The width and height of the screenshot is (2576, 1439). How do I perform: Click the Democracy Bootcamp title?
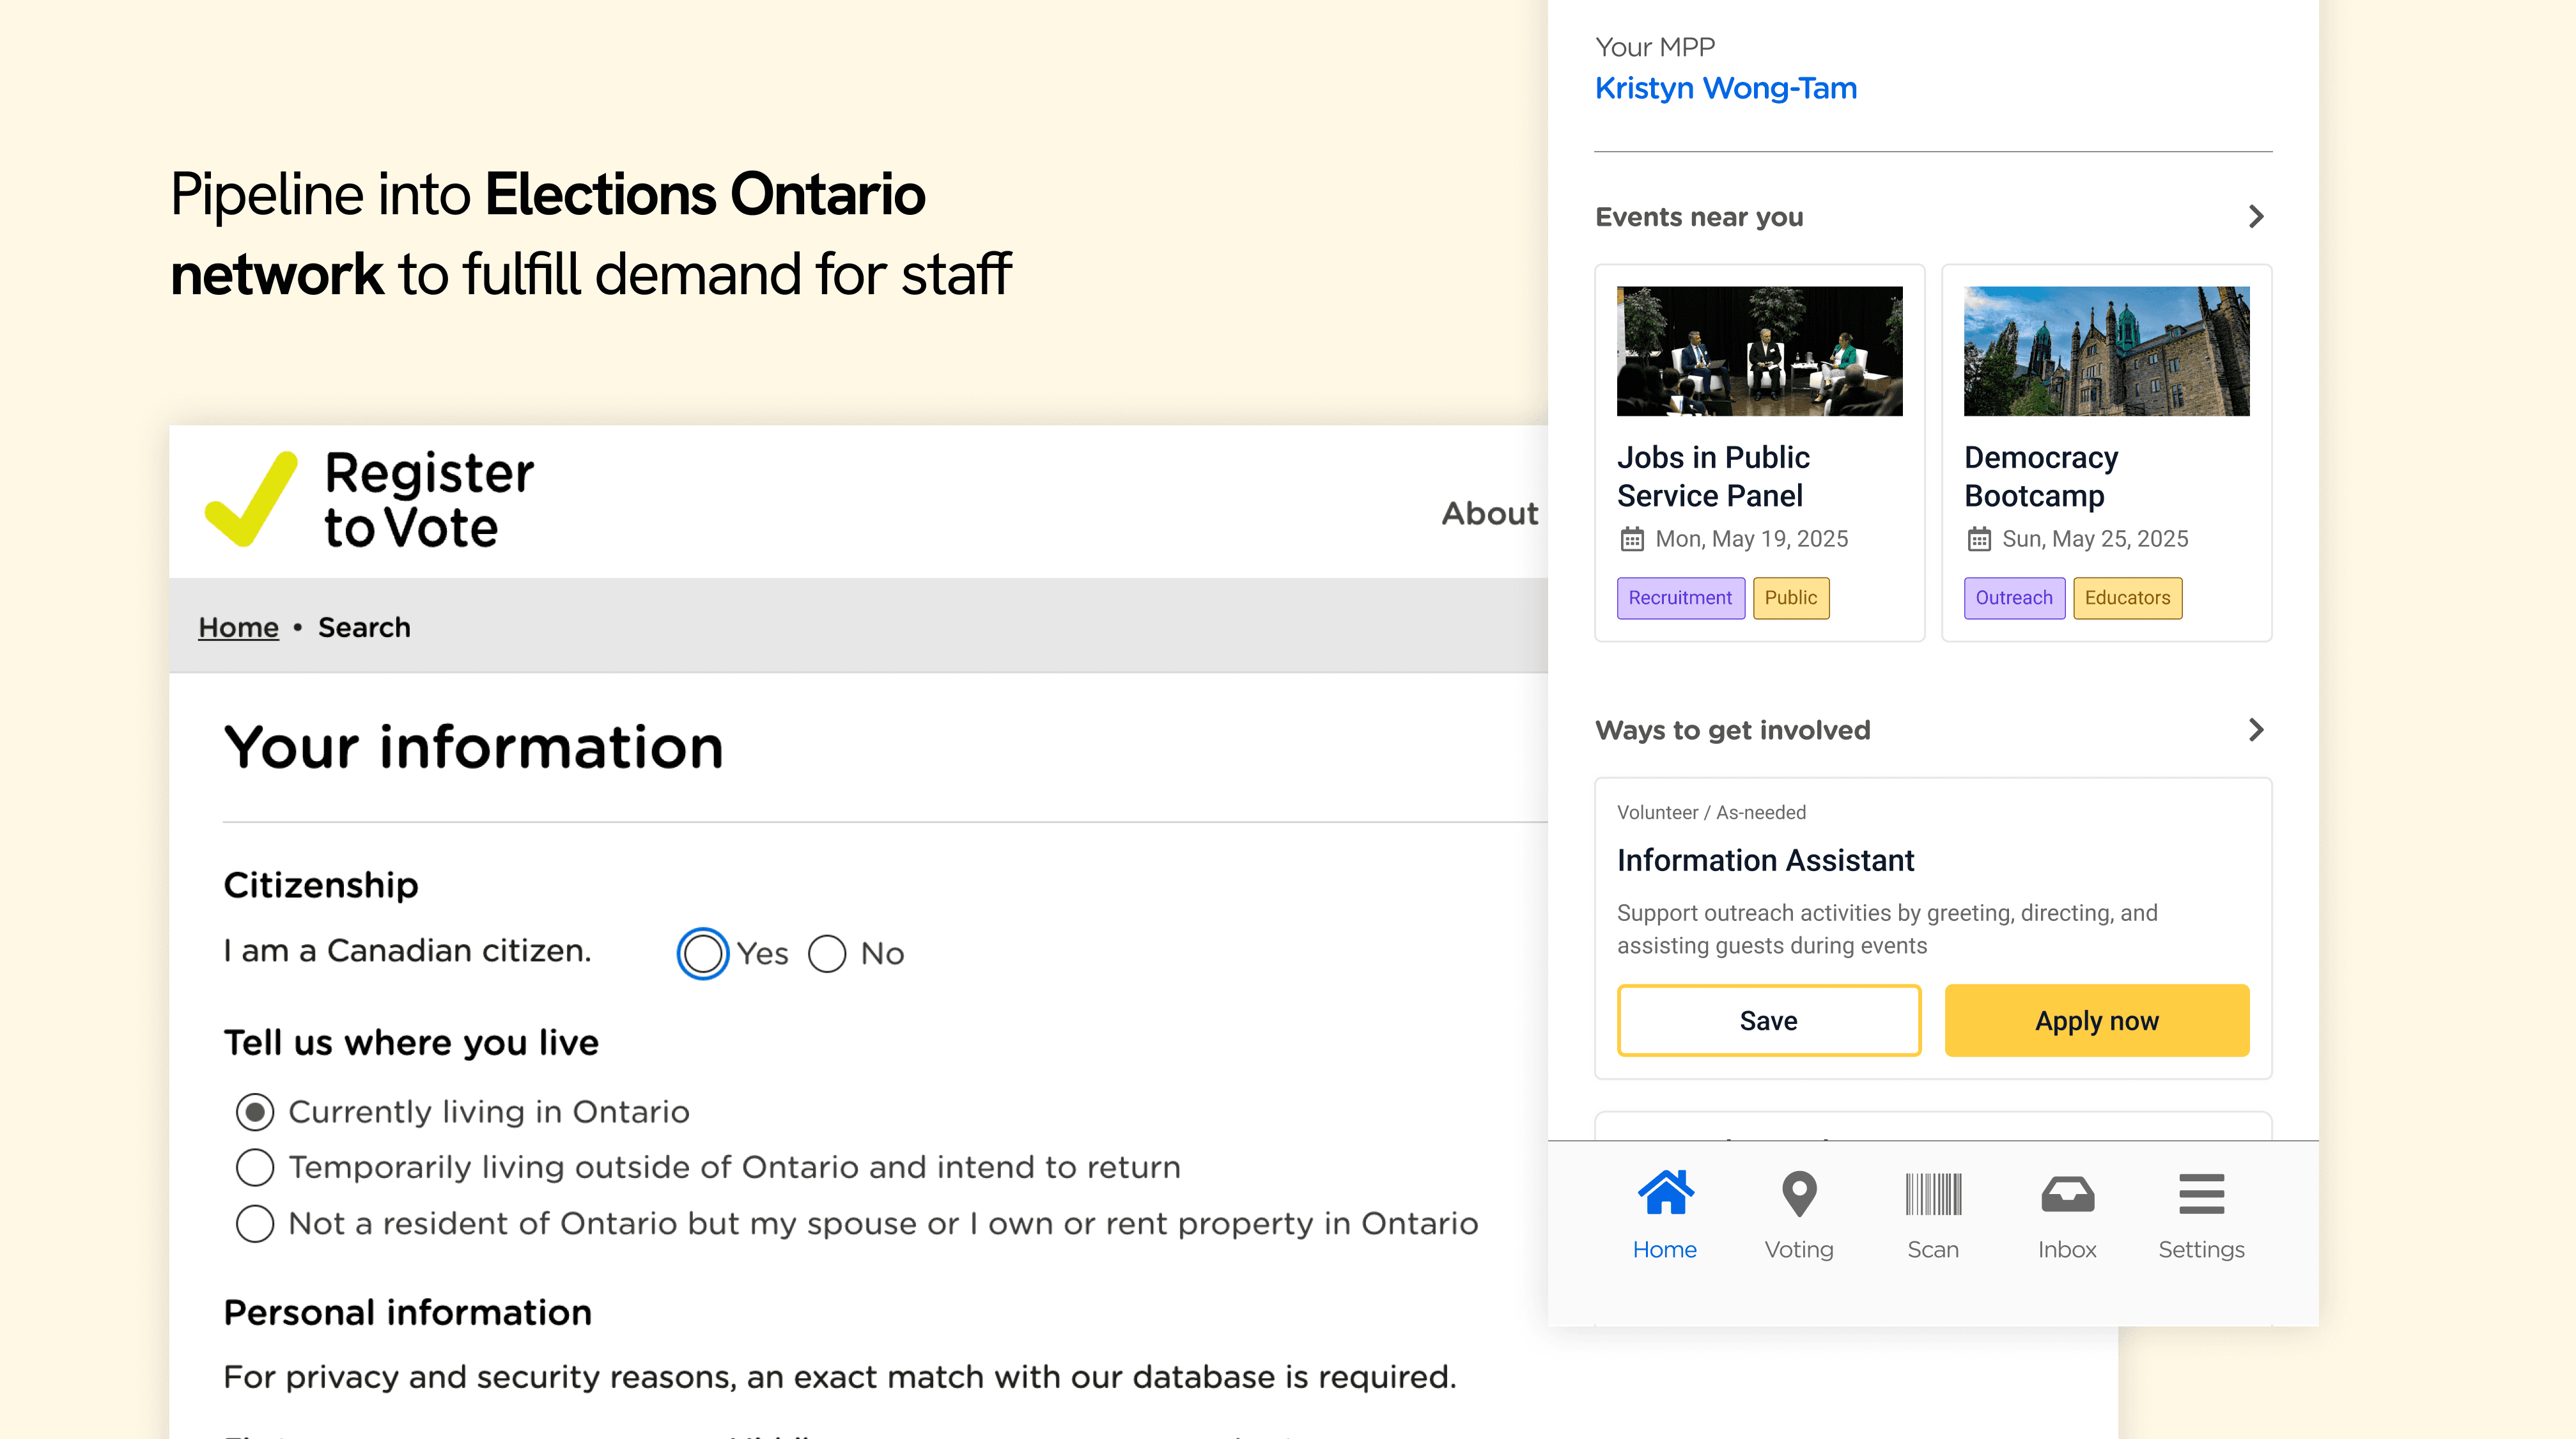click(x=2041, y=476)
